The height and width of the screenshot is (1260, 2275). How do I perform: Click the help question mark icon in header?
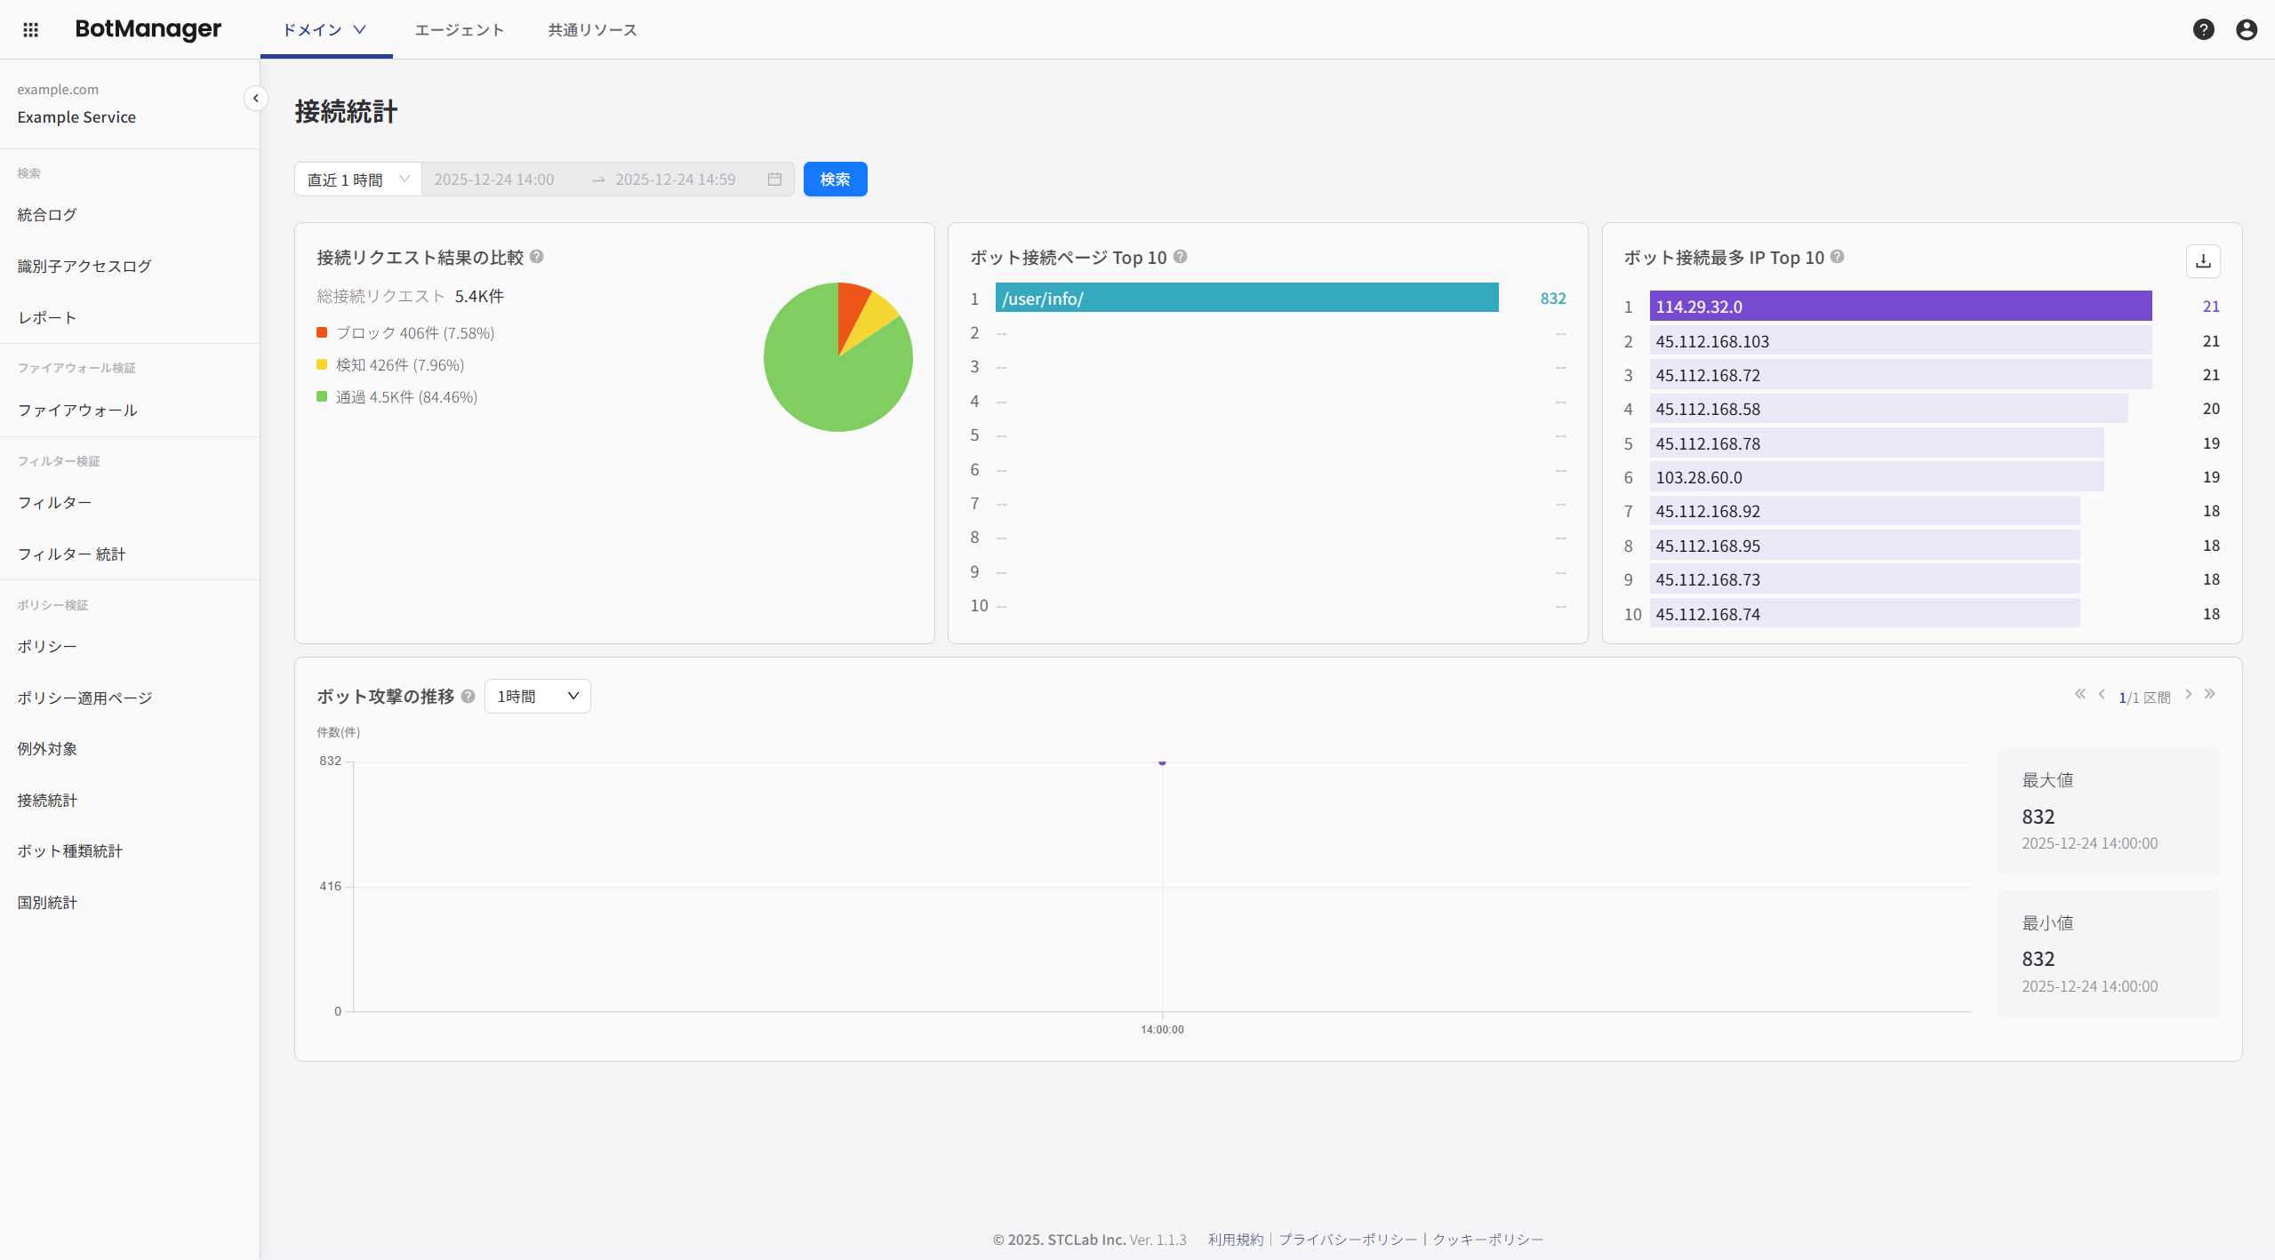[2203, 29]
